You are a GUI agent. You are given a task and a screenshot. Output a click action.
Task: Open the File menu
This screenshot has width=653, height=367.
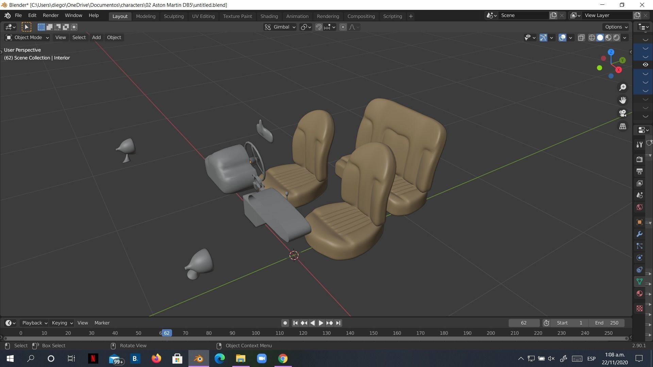click(x=18, y=16)
